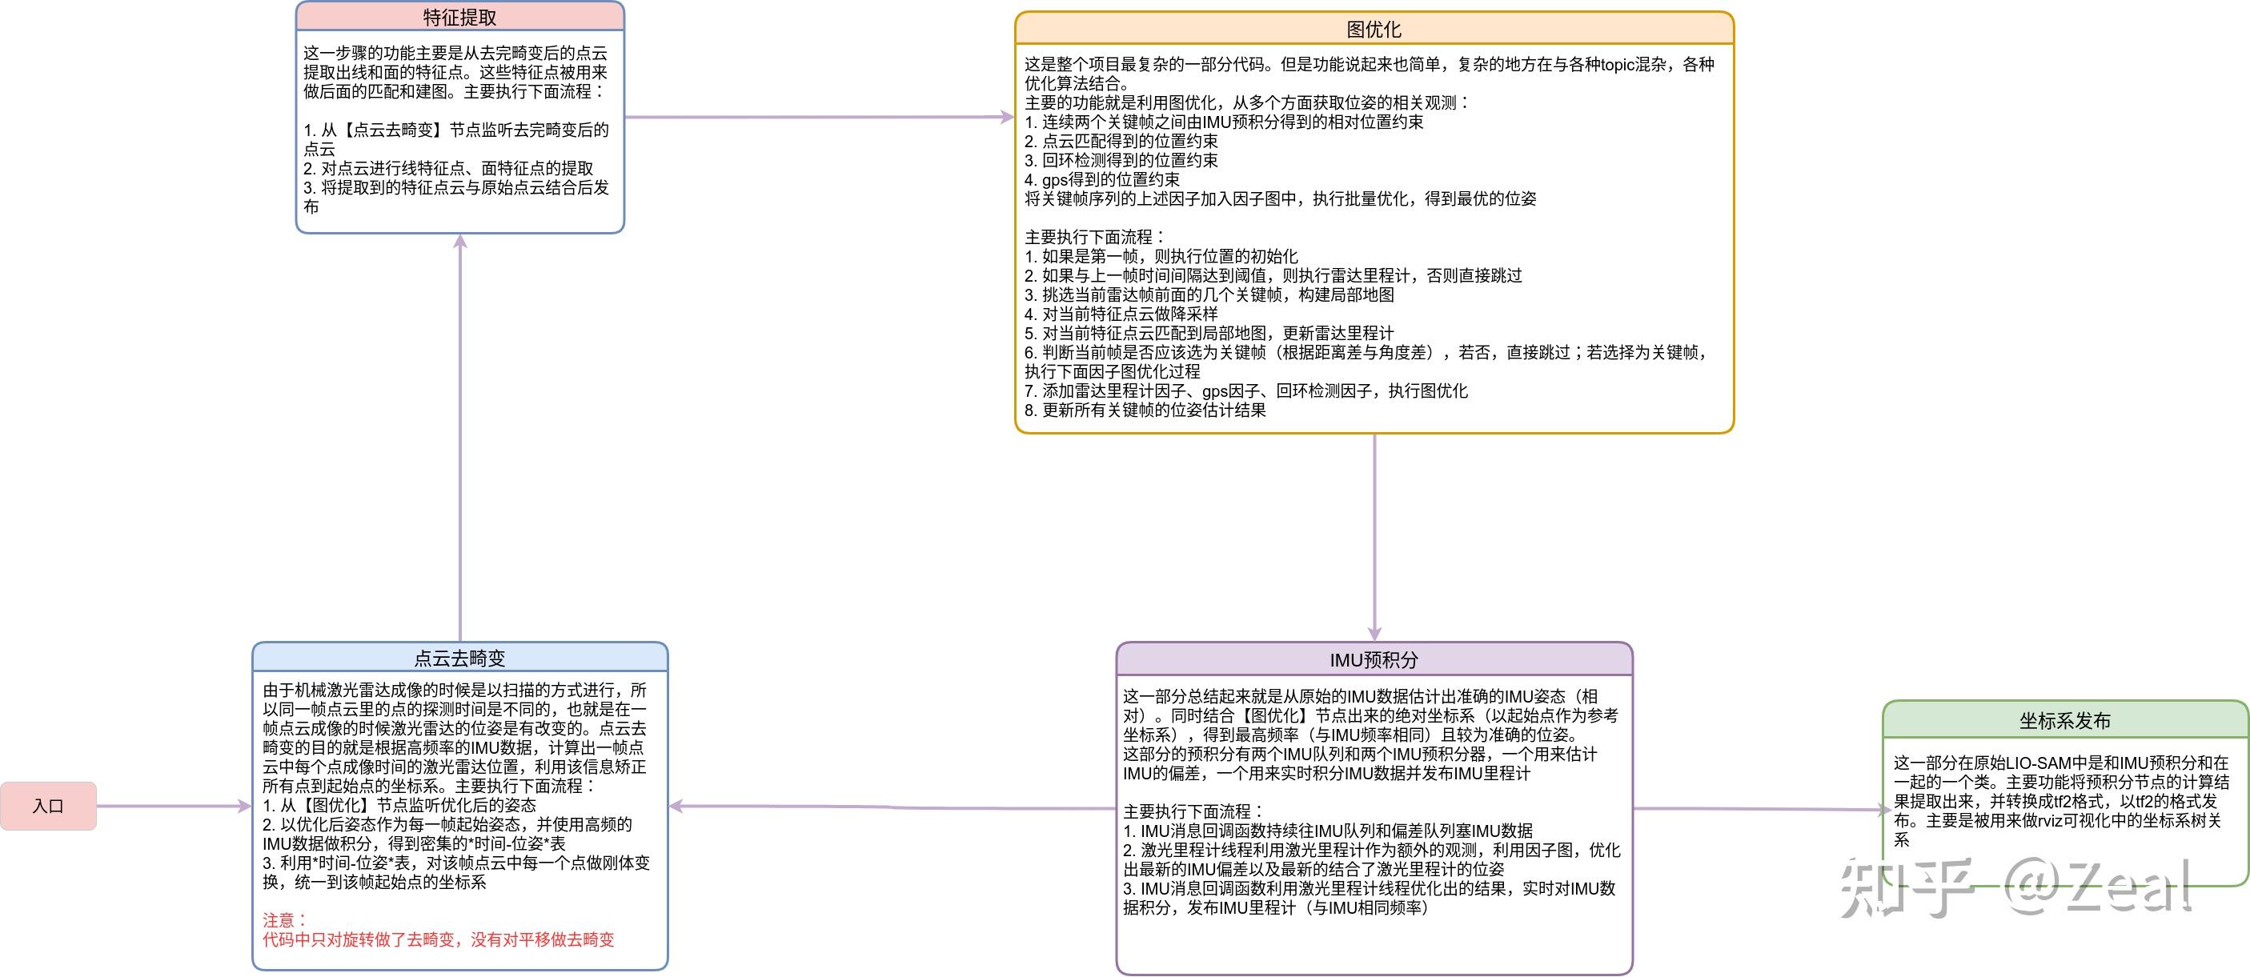Click the 坐标系发布 description text body
The image size is (2250, 977).
pos(2060,801)
